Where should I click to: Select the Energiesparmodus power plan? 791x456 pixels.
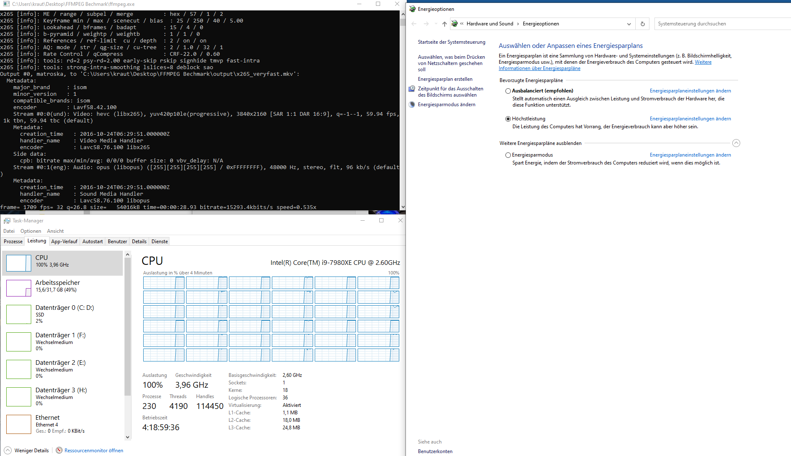click(x=508, y=155)
